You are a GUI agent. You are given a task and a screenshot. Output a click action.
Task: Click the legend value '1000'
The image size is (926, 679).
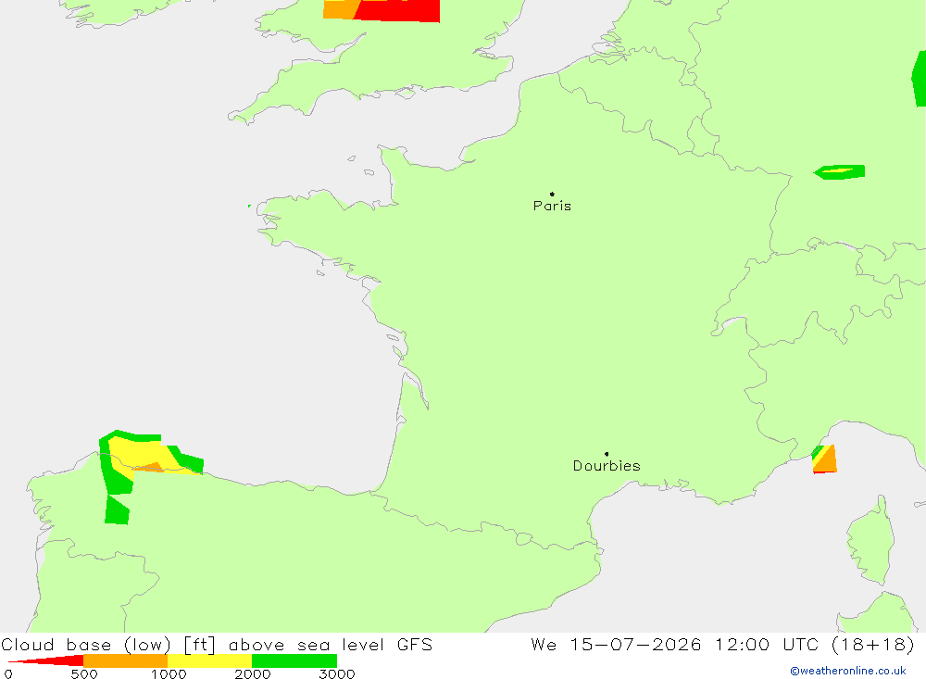click(169, 673)
